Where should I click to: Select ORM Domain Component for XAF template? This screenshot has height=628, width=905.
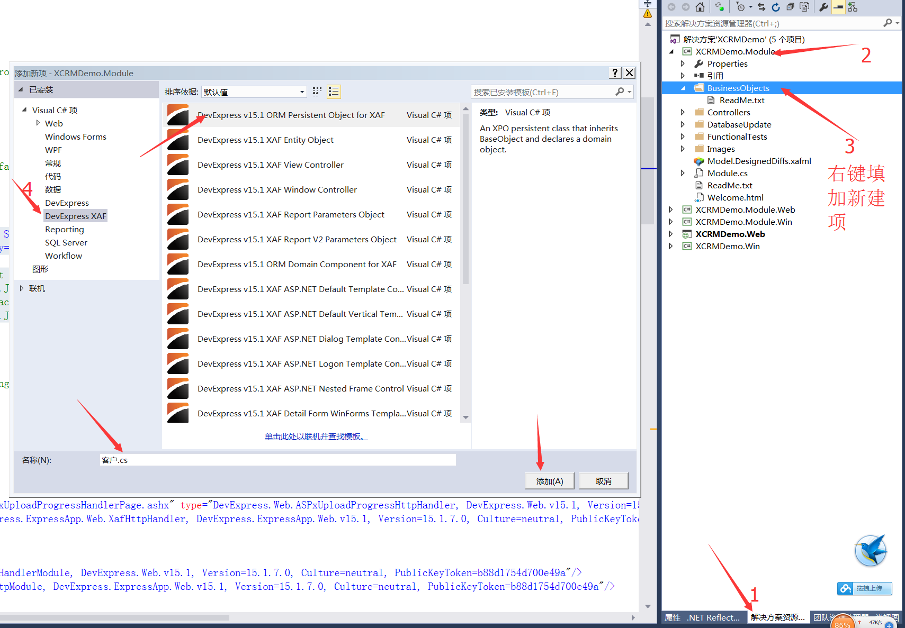(x=311, y=264)
